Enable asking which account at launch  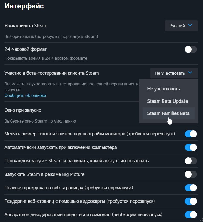(191, 161)
